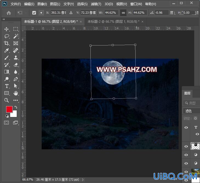Open the 图层(L) menu

coord(55,4)
